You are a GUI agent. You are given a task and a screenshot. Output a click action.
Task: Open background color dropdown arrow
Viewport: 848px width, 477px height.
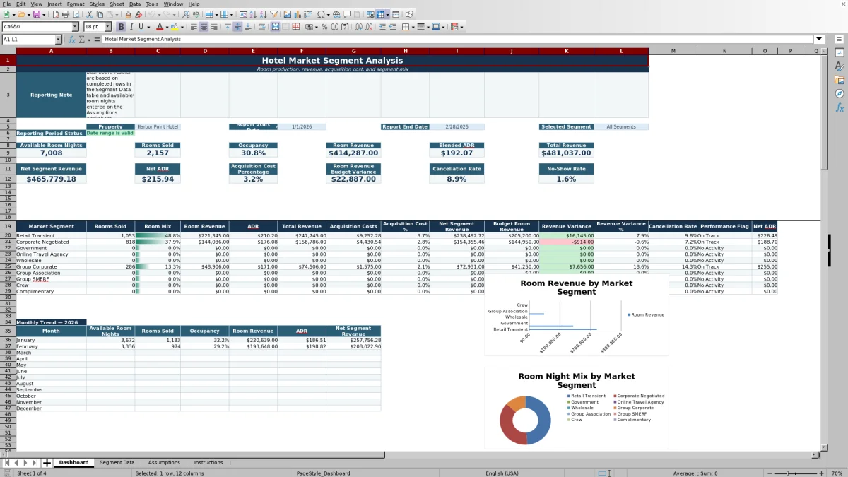tap(182, 27)
